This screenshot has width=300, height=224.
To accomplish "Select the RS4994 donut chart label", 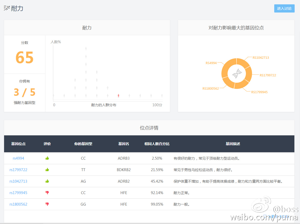I will [x=211, y=63].
